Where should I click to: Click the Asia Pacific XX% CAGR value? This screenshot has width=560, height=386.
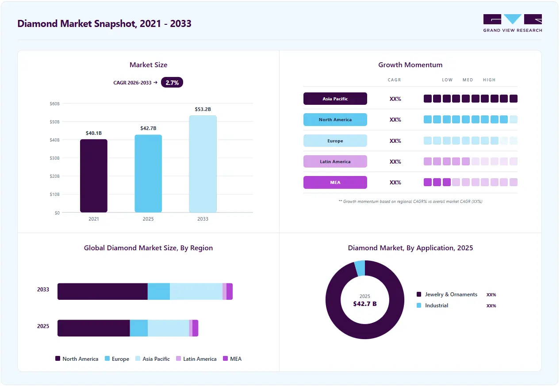(395, 99)
